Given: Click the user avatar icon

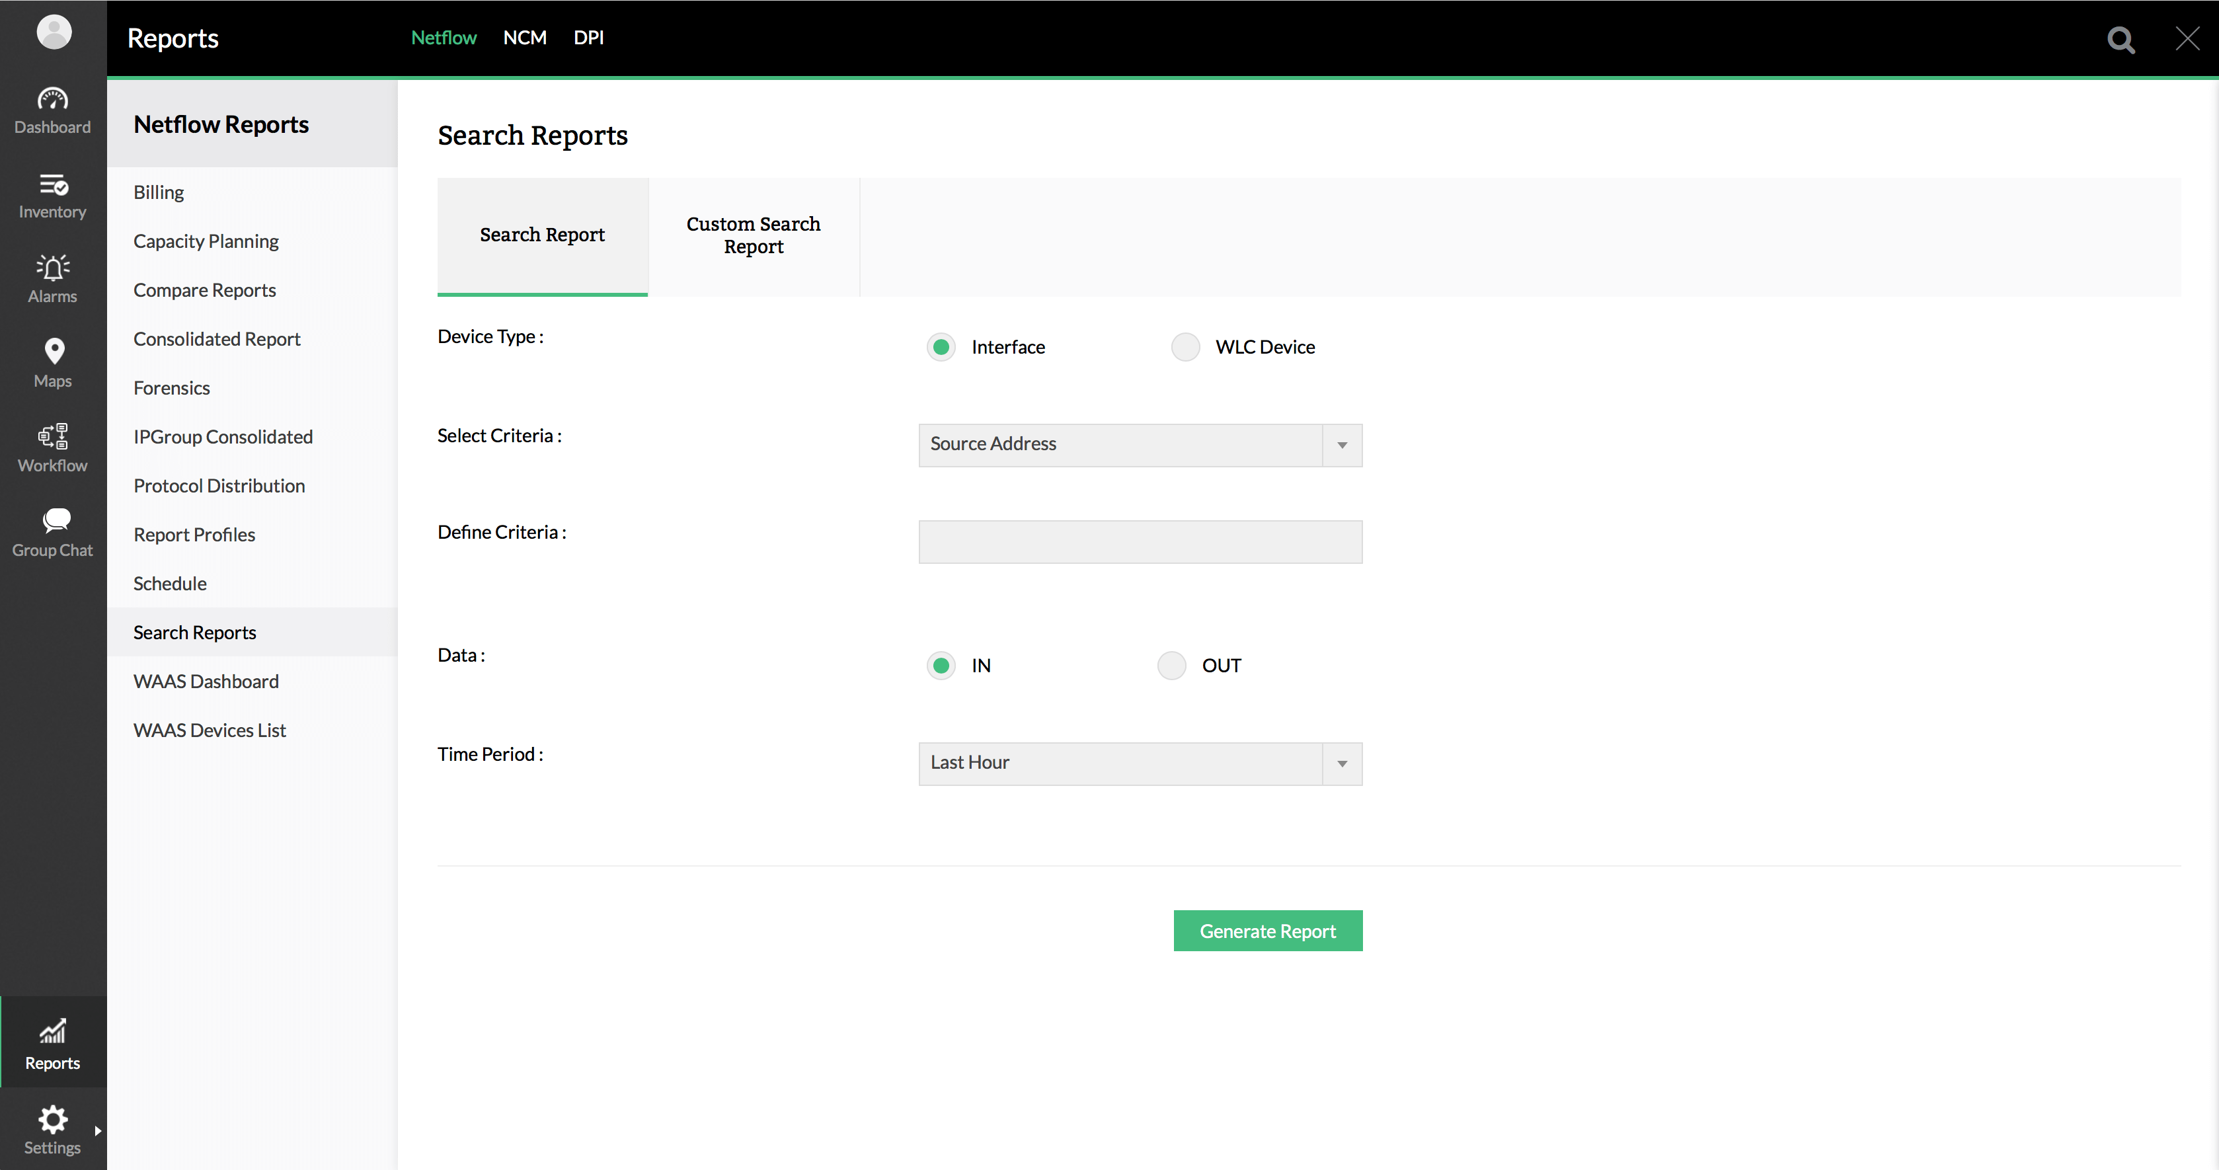Looking at the screenshot, I should pyautogui.click(x=54, y=32).
